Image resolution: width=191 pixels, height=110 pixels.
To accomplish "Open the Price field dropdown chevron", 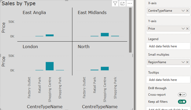I will pos(183,29).
